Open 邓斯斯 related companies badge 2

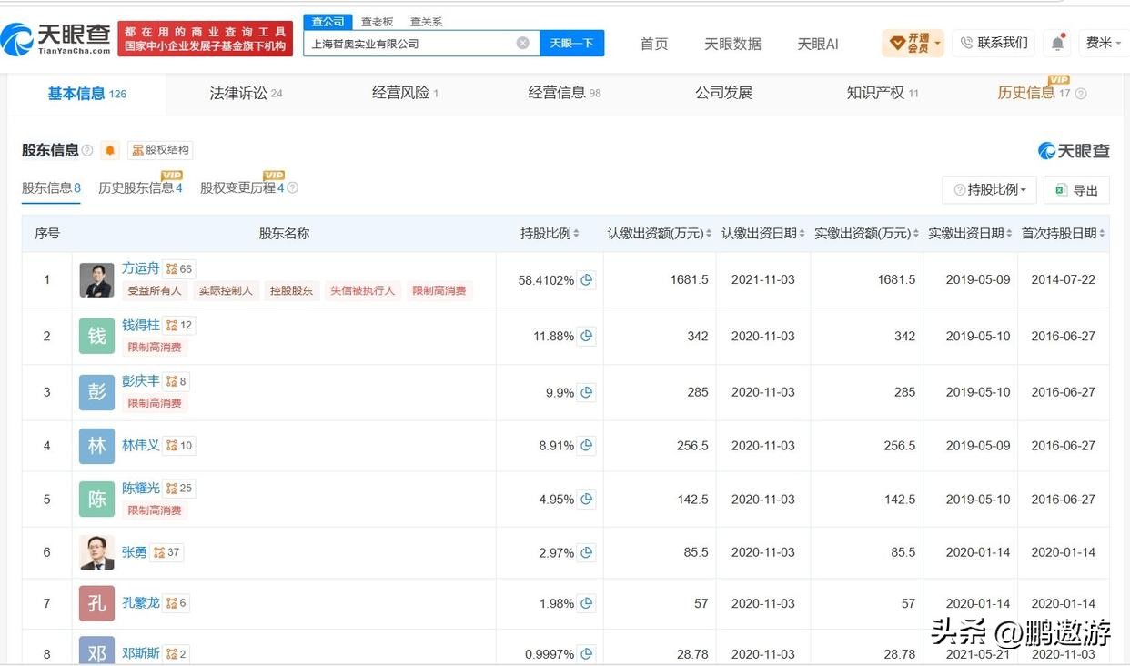[x=177, y=653]
